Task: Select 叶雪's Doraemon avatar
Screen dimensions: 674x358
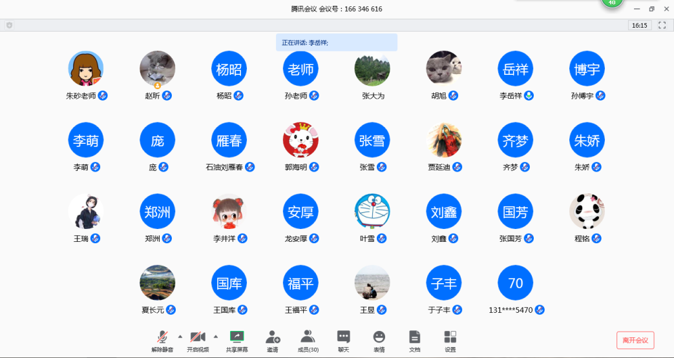Action: pyautogui.click(x=372, y=212)
